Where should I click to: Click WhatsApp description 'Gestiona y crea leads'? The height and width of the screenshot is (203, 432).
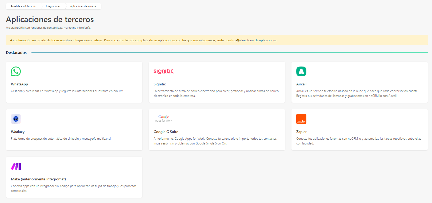[67, 91]
